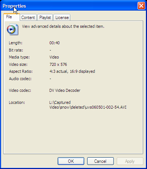The width and height of the screenshot is (147, 169).
Task: Switch to the Content tab
Action: click(x=28, y=18)
